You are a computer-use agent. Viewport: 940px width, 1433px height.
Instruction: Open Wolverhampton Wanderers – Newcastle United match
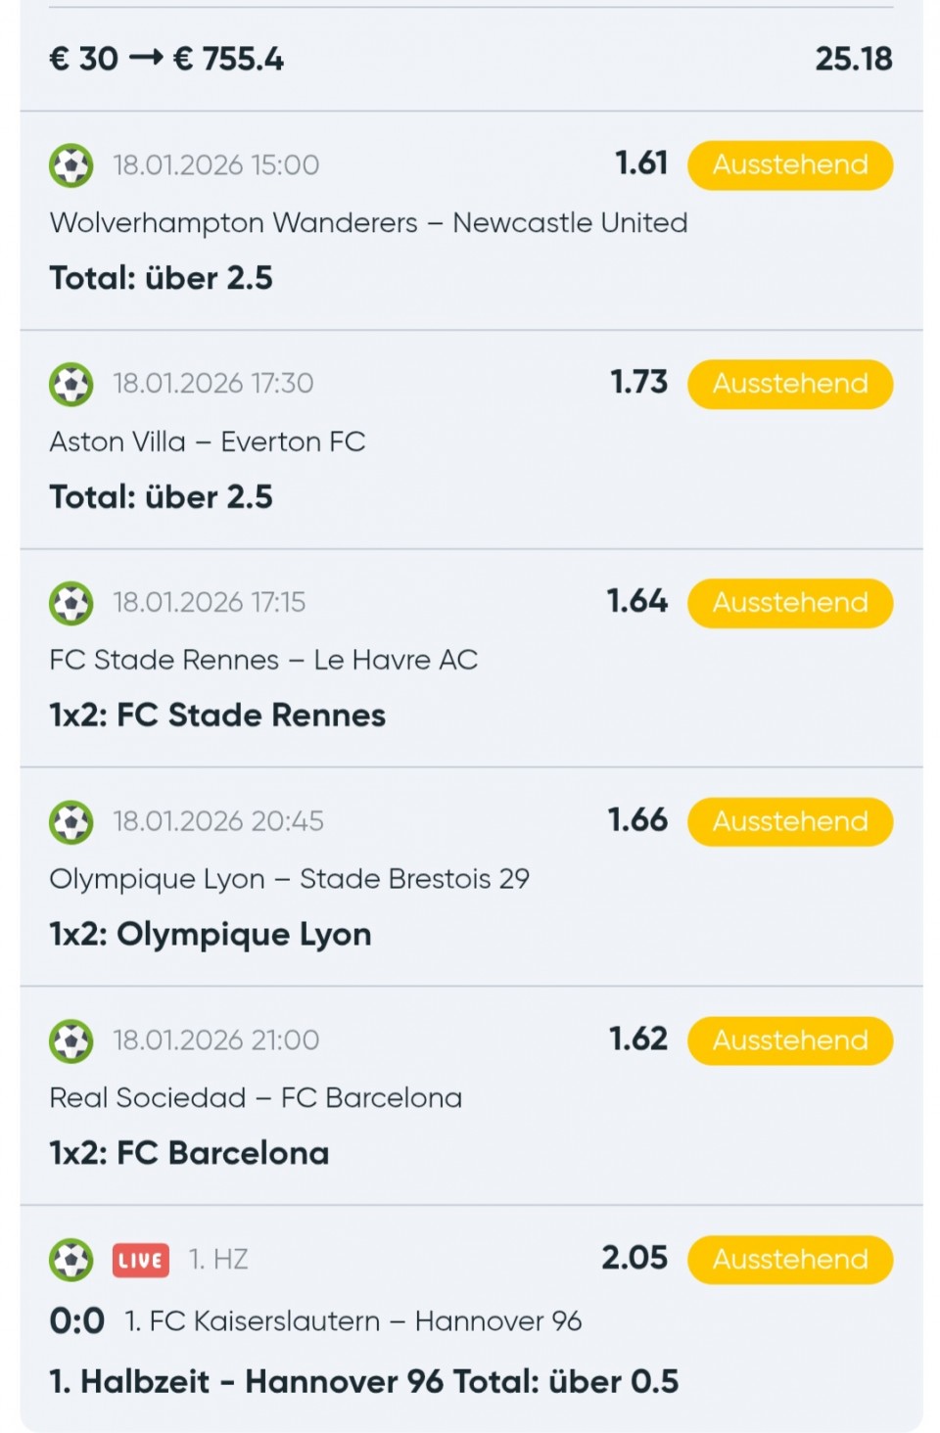coord(368,223)
